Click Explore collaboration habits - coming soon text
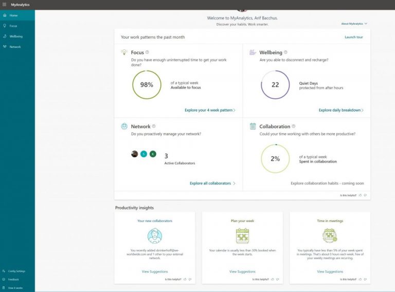Viewport: 395px width, 292px height. (327, 183)
